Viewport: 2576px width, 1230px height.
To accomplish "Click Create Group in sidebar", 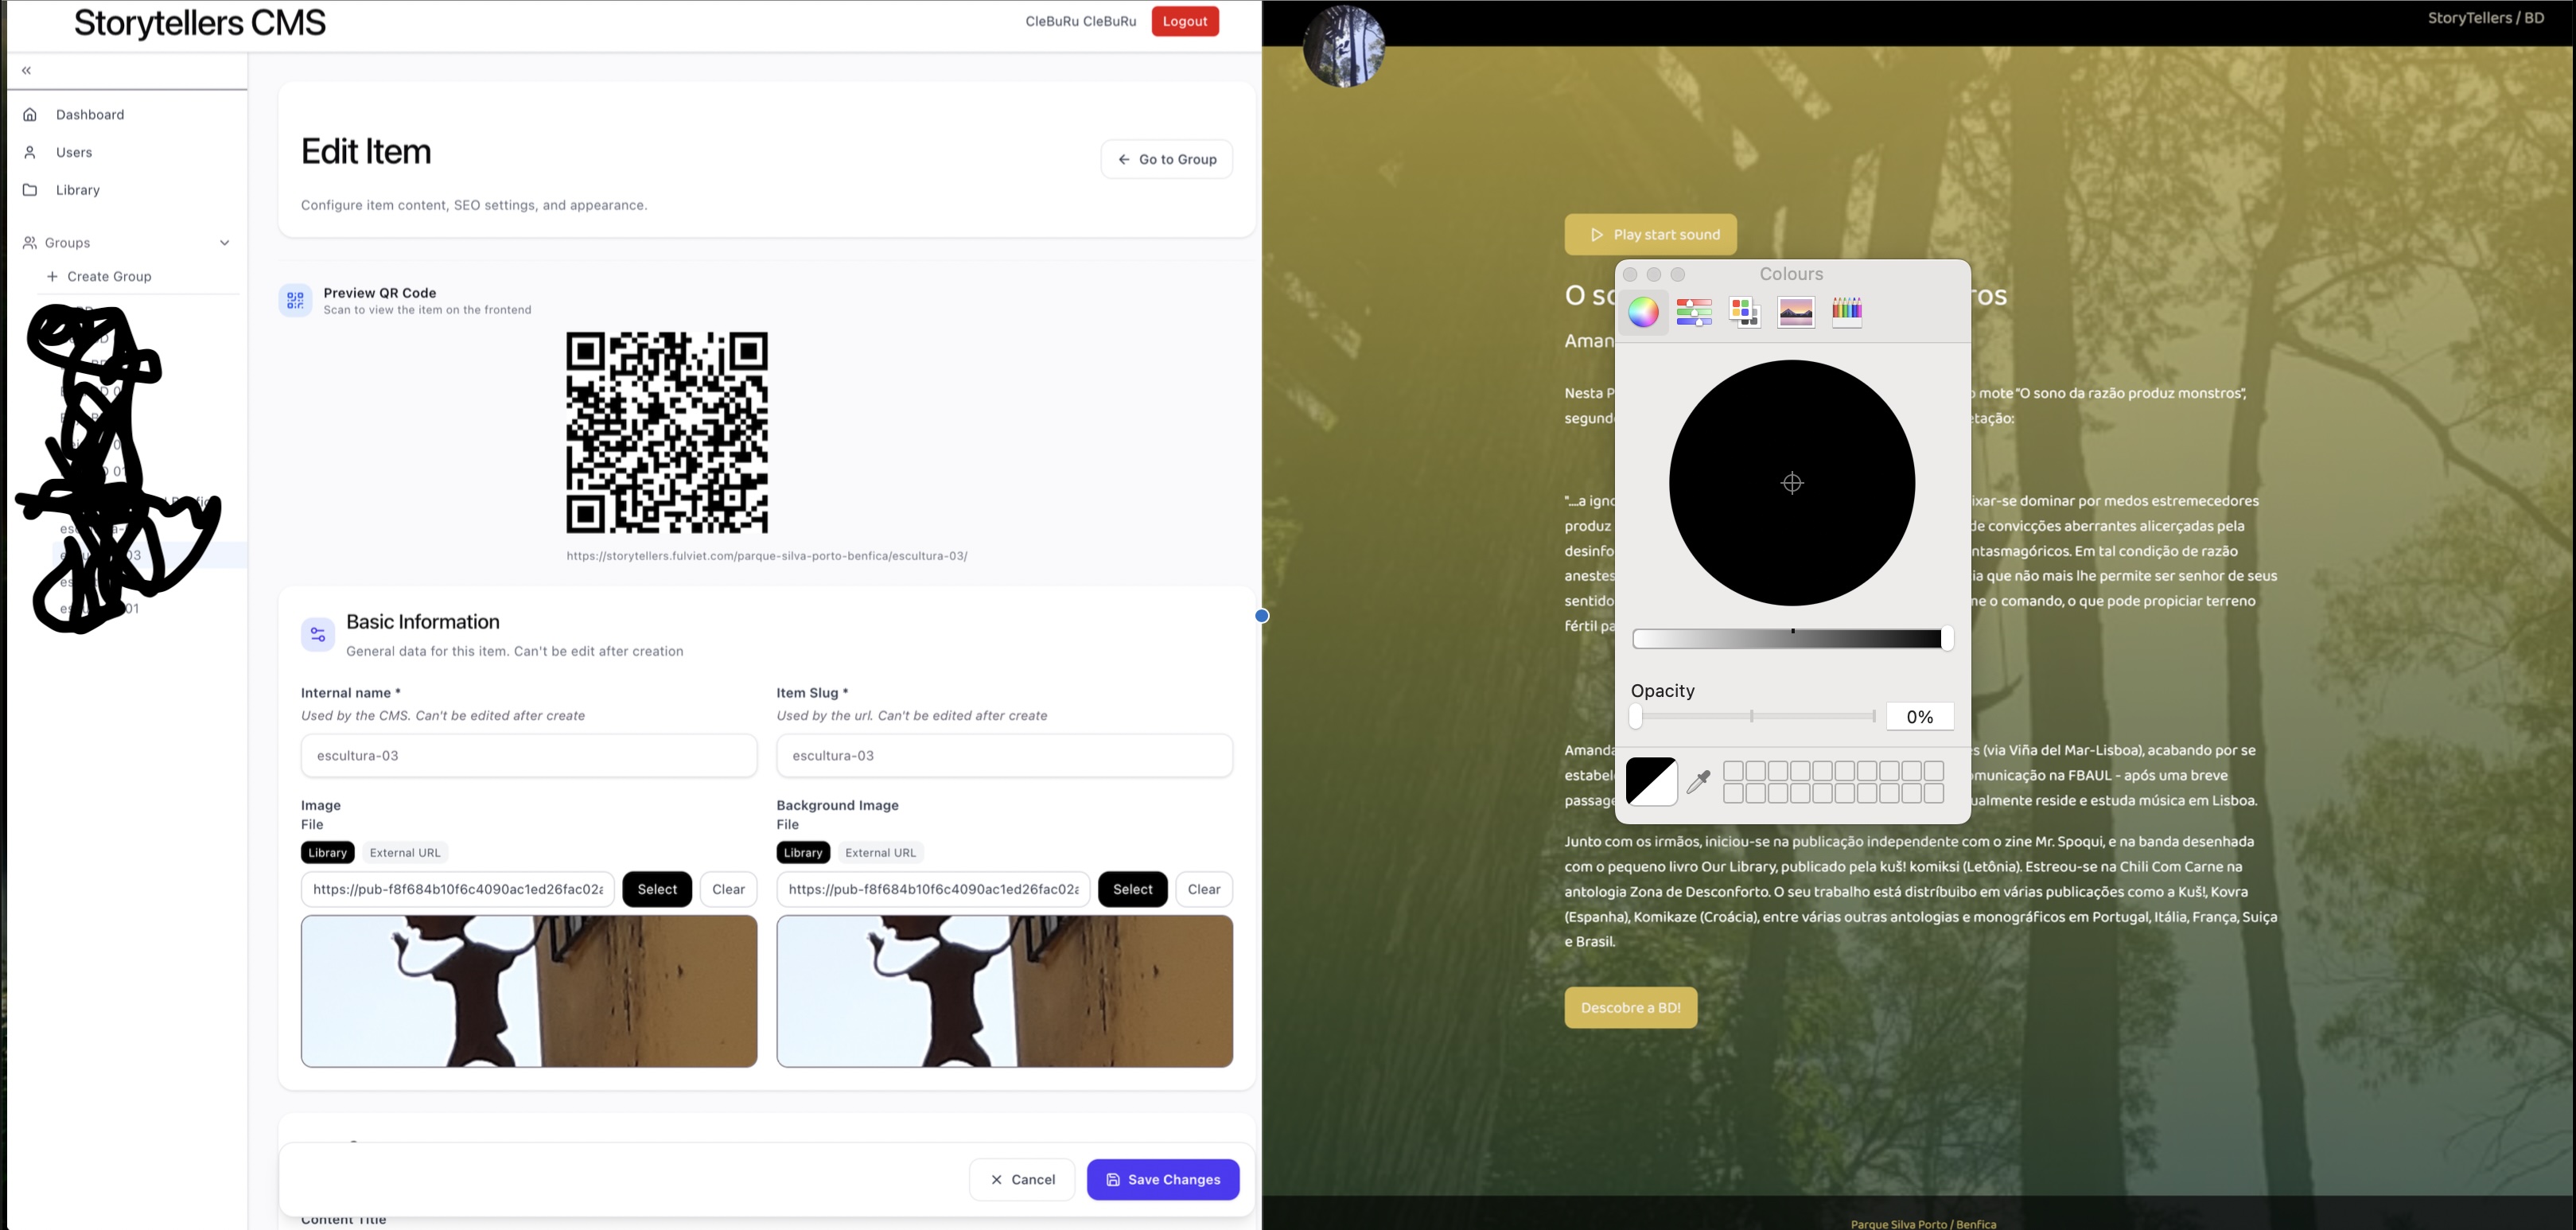I will coord(99,276).
